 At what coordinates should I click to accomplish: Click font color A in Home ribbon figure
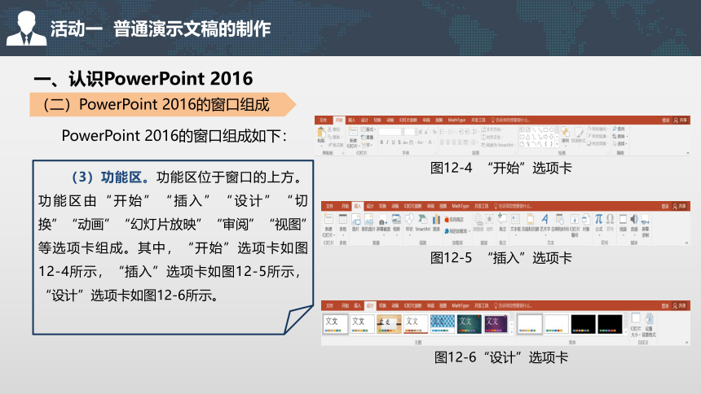coord(430,142)
